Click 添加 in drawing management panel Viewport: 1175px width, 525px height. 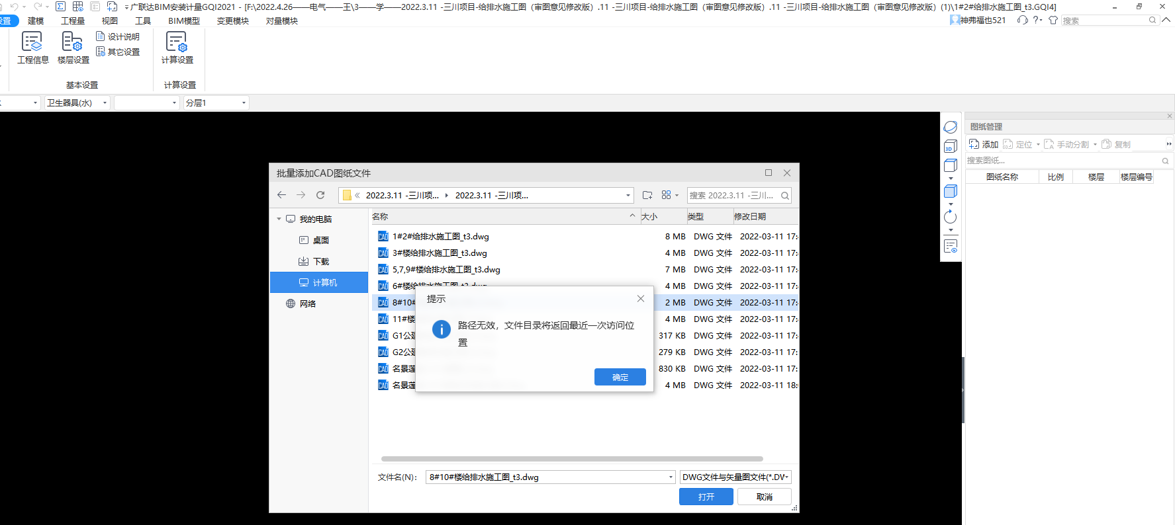pos(984,144)
